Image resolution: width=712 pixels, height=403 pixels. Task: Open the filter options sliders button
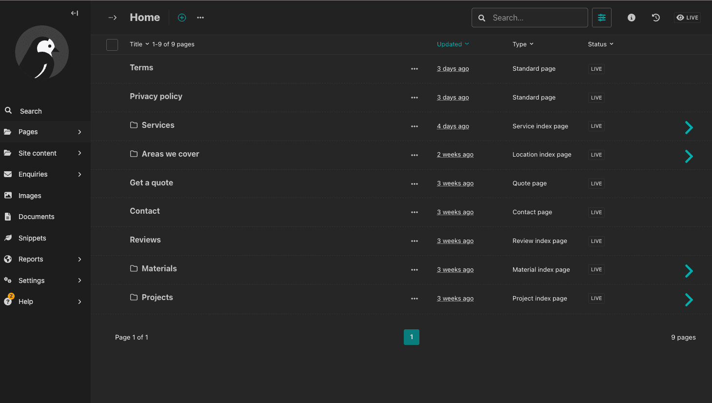pyautogui.click(x=602, y=18)
